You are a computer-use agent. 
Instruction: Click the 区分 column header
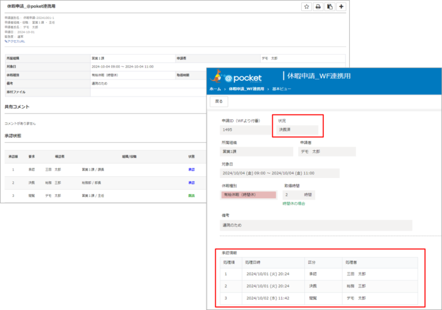pos(311,263)
